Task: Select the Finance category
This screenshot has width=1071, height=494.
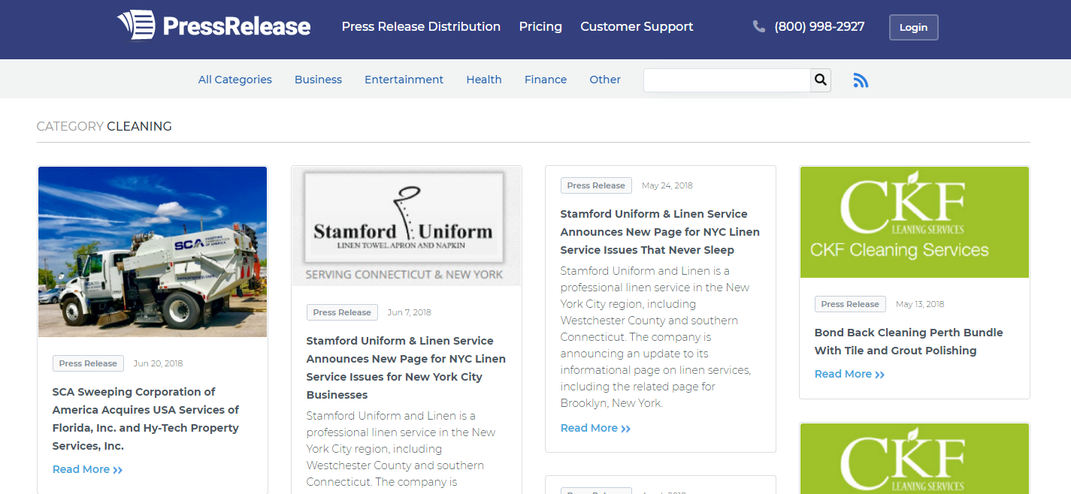Action: [x=546, y=80]
